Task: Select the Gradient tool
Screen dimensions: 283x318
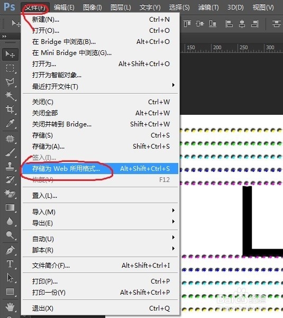Action: pos(10,207)
